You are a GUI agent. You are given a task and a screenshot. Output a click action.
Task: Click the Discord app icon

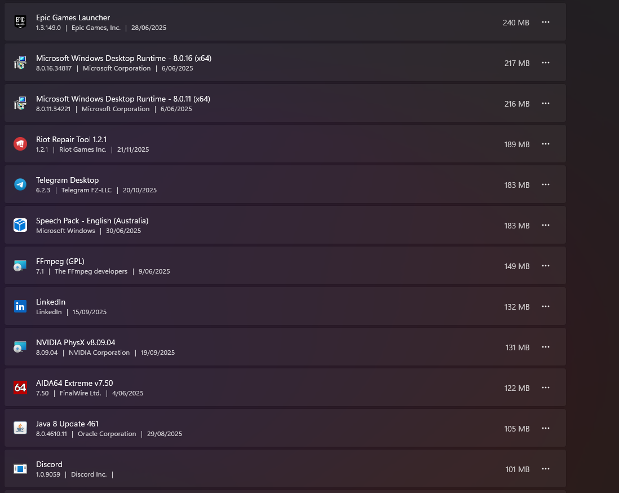click(x=20, y=469)
